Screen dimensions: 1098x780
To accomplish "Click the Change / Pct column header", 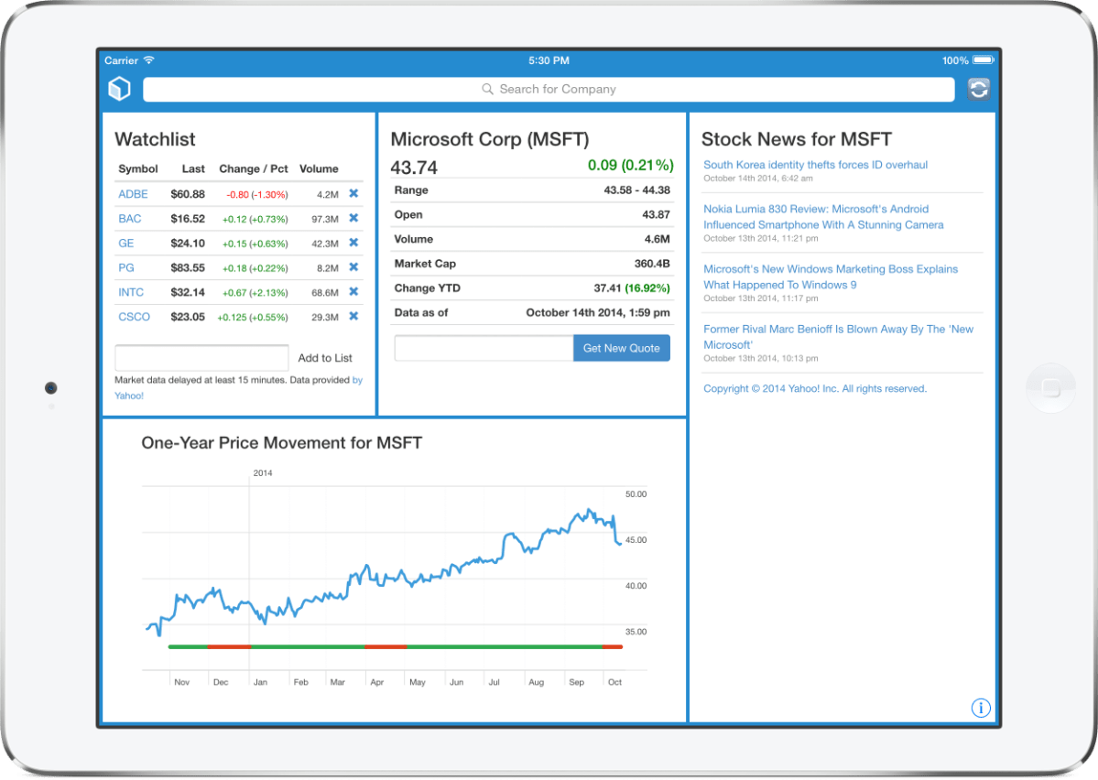I will pos(254,168).
